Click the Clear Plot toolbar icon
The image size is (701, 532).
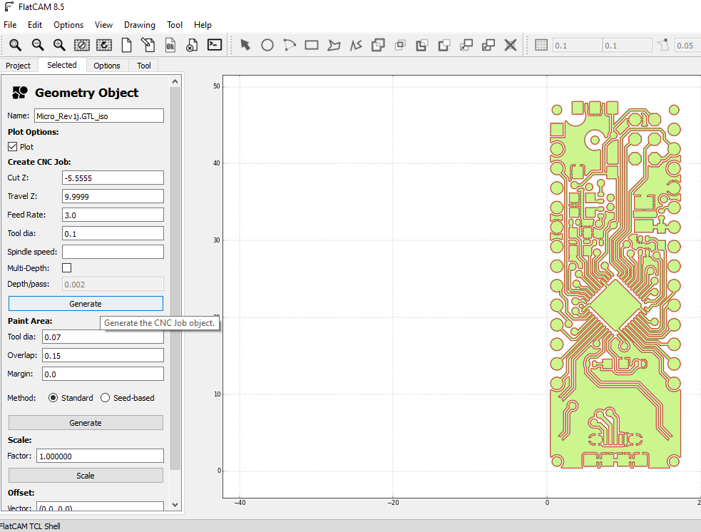pyautogui.click(x=81, y=45)
